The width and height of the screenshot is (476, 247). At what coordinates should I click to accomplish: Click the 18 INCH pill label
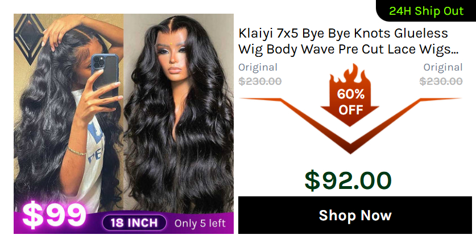pos(134,223)
